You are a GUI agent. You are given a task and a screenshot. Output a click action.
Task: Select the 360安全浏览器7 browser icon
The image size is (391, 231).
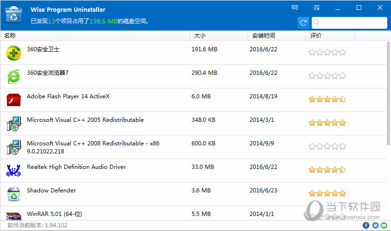coord(14,77)
